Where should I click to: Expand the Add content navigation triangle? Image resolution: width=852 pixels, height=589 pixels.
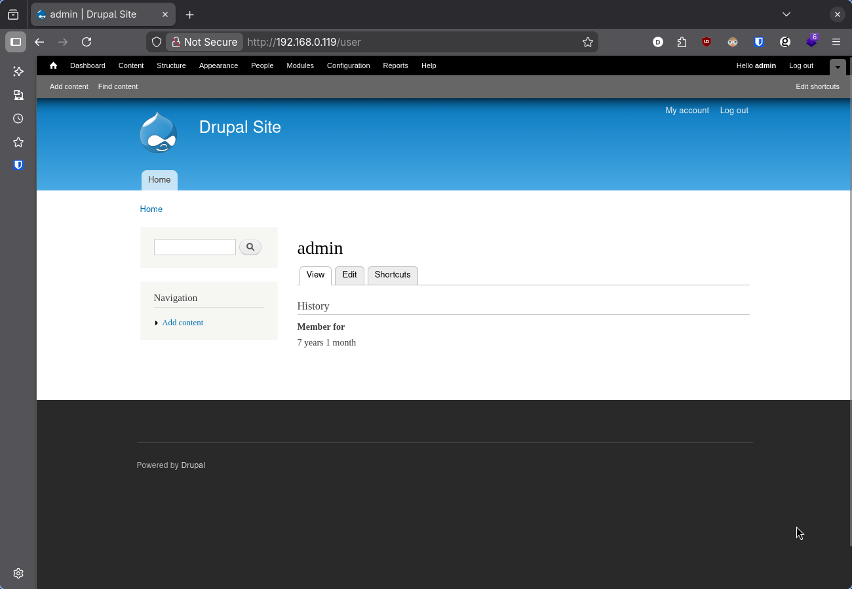(156, 323)
